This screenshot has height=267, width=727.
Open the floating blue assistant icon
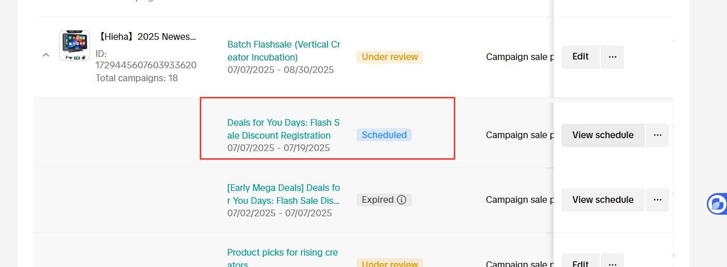click(x=717, y=204)
